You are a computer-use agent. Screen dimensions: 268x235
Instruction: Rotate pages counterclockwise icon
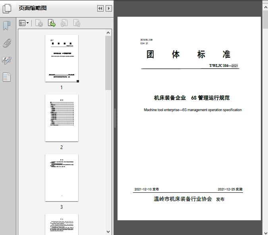tap(64, 23)
